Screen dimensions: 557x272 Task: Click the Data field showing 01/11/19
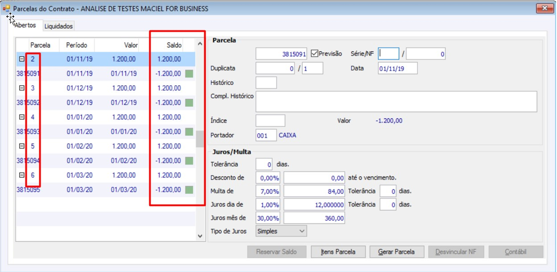397,68
